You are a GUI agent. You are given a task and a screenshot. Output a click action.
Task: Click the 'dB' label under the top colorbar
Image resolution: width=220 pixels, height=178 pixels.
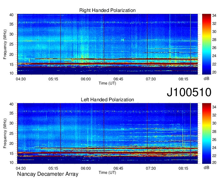tap(206, 79)
